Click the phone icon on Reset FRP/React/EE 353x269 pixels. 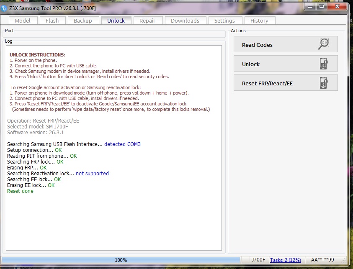[324, 83]
